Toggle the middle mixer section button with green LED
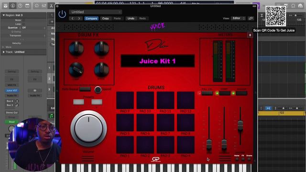This screenshot has width=306, height=172. [225, 93]
